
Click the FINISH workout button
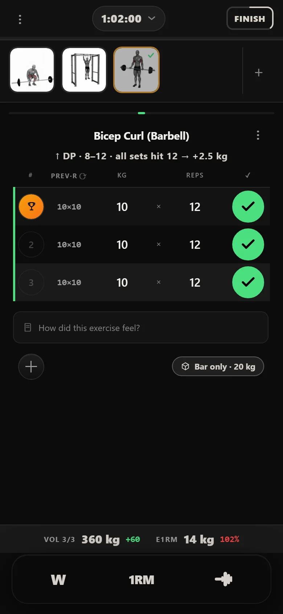pos(250,19)
